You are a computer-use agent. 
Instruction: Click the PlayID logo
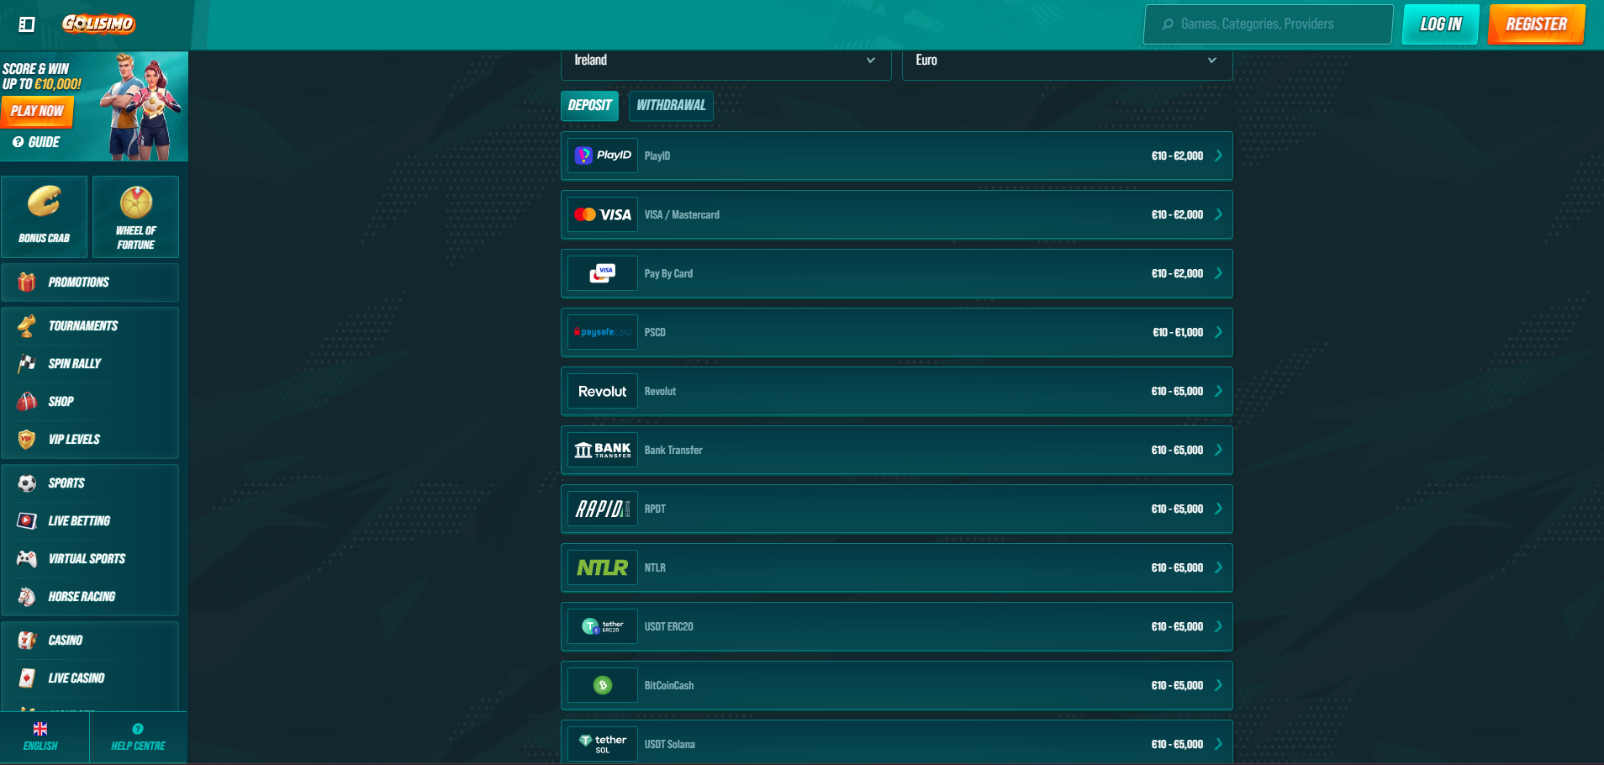(x=603, y=156)
